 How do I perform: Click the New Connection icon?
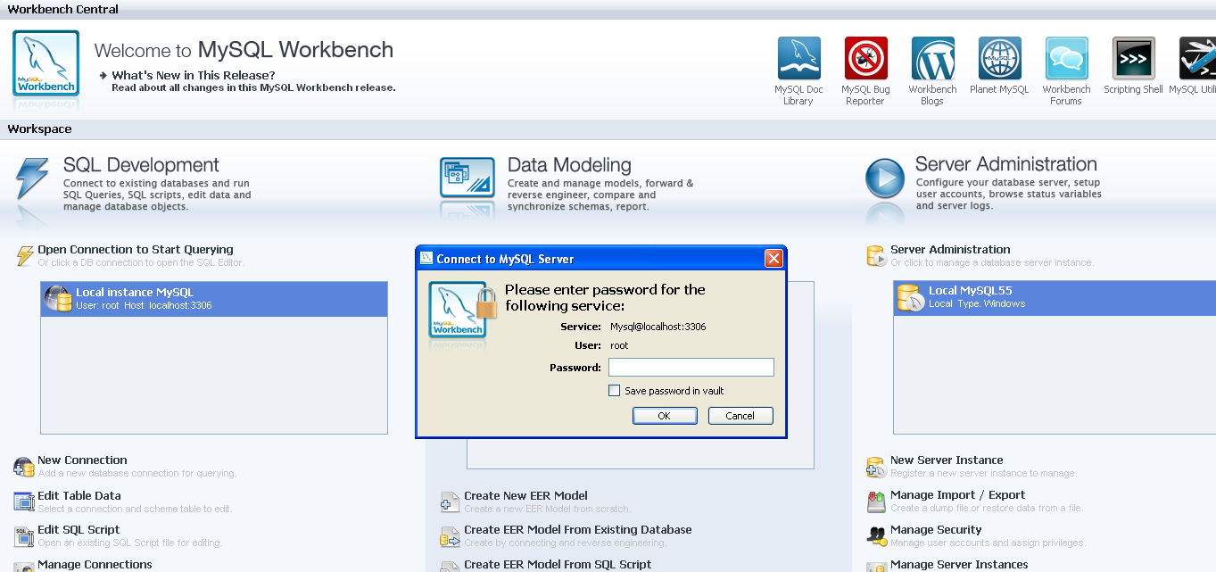point(24,467)
